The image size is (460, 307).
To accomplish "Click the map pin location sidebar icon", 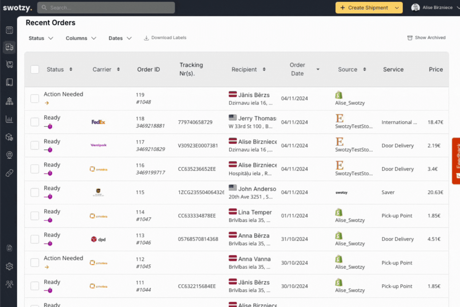I will coord(9,155).
